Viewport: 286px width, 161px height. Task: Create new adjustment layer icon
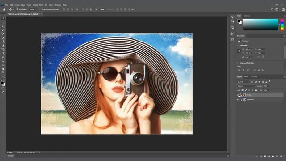coord(269,157)
